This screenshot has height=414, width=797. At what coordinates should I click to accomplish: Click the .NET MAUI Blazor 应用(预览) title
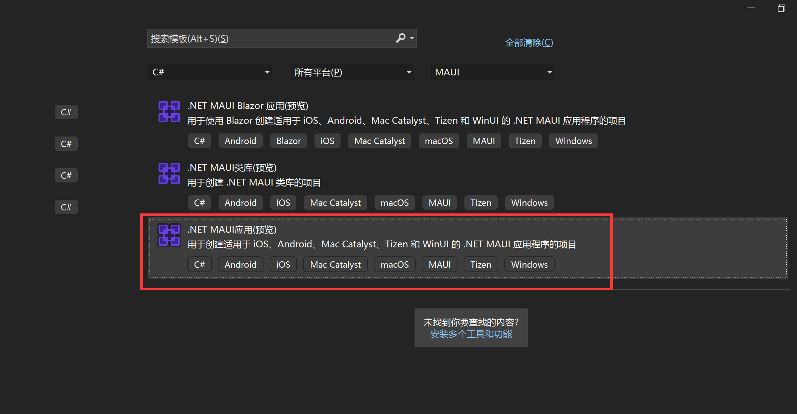click(248, 106)
